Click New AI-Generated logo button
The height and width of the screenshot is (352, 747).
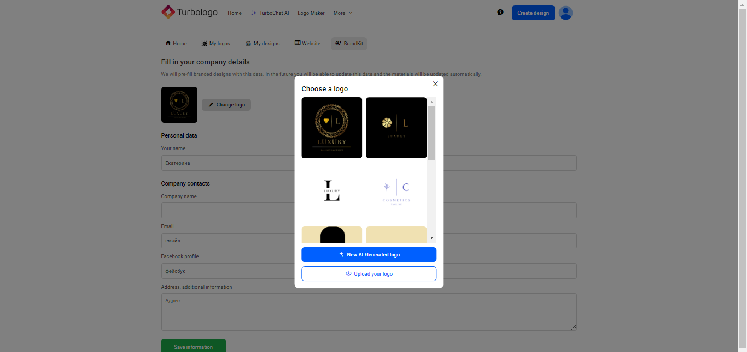click(x=369, y=255)
